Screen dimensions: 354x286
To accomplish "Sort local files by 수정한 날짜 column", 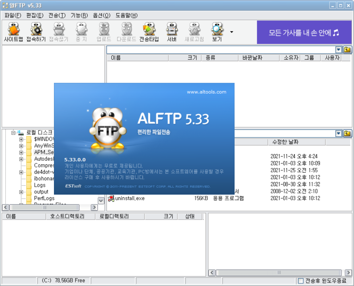I will tap(297, 142).
